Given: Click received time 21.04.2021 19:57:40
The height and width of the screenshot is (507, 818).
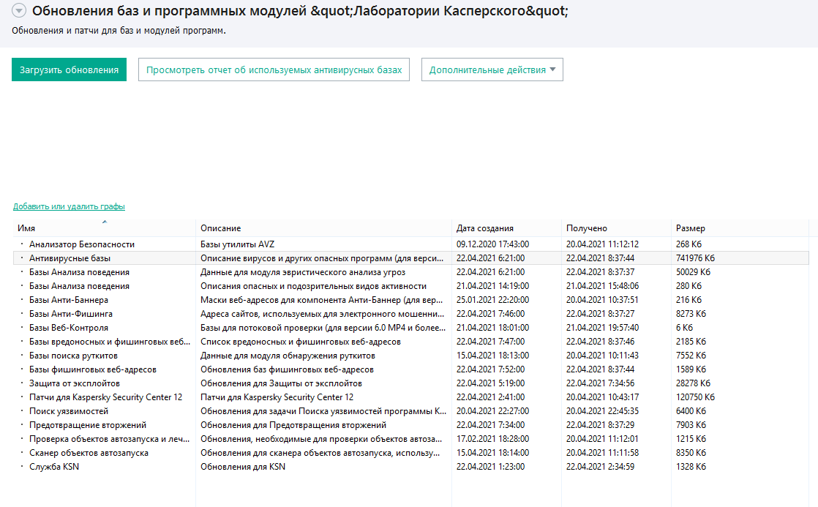Looking at the screenshot, I should tap(603, 328).
